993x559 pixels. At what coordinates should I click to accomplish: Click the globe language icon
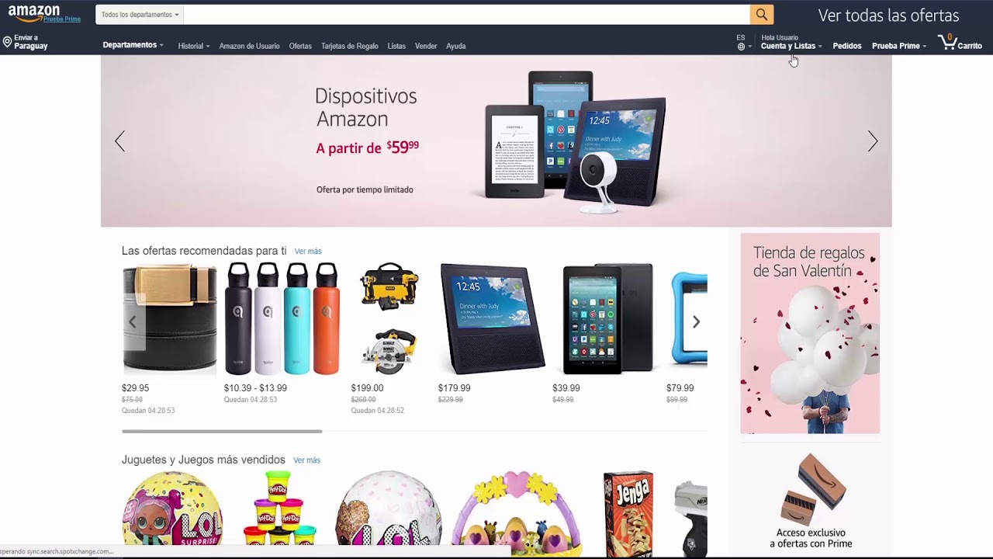coord(741,47)
